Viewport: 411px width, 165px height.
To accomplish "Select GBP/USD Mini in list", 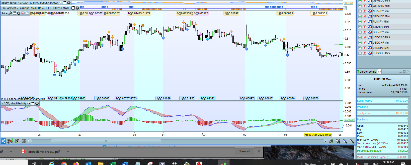I will pyautogui.click(x=381, y=6).
